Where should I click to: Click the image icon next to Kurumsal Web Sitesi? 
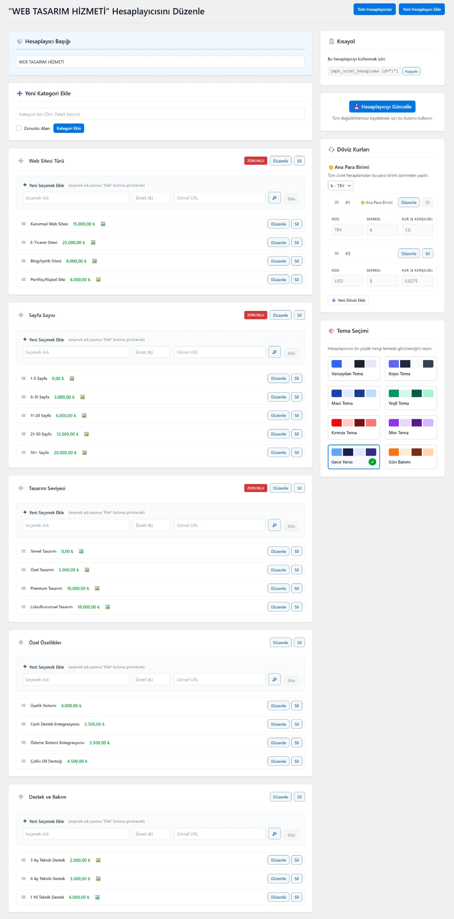(103, 224)
